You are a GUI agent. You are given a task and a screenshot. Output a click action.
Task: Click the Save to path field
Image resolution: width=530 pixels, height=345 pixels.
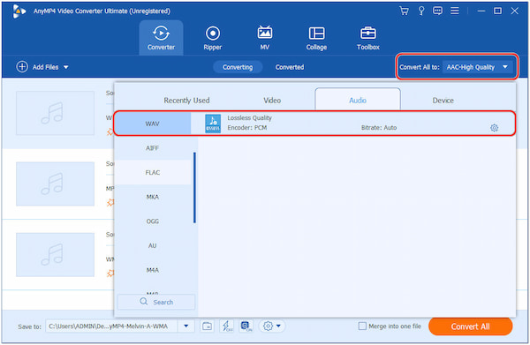point(111,326)
